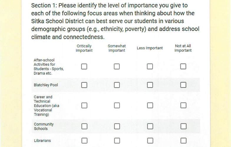Check Less Important for After-school Activities
Screen dimensions: 231x147
tap(150, 66)
